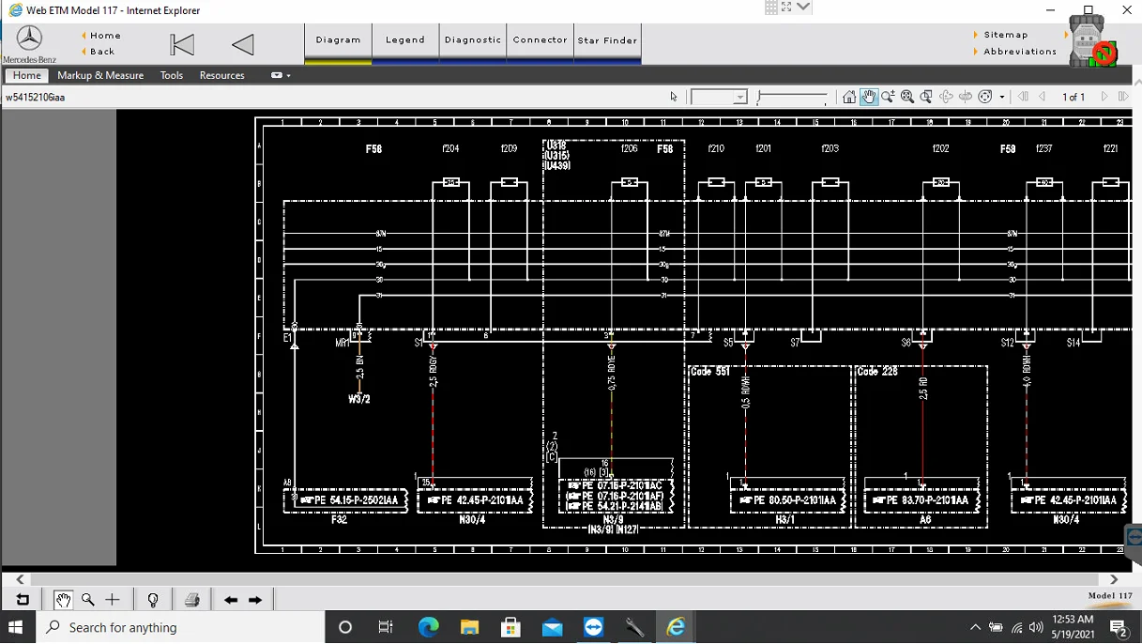Open TeamViewer from taskbar
Image resolution: width=1142 pixels, height=644 pixels.
click(593, 627)
